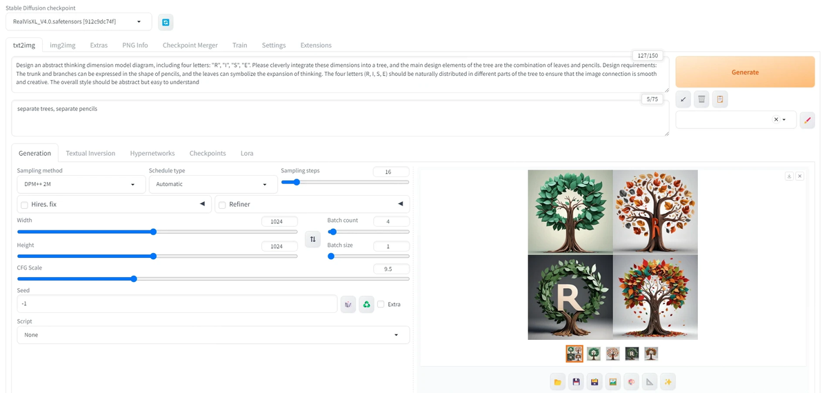Close gallery preview with X icon
The image size is (822, 393).
click(799, 176)
